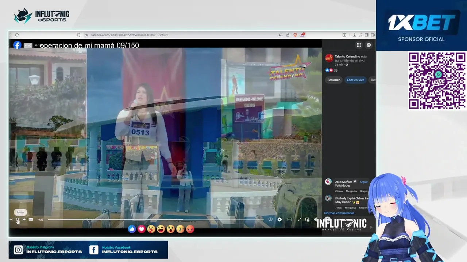Open Brave Rewards triangle icon

point(302,35)
